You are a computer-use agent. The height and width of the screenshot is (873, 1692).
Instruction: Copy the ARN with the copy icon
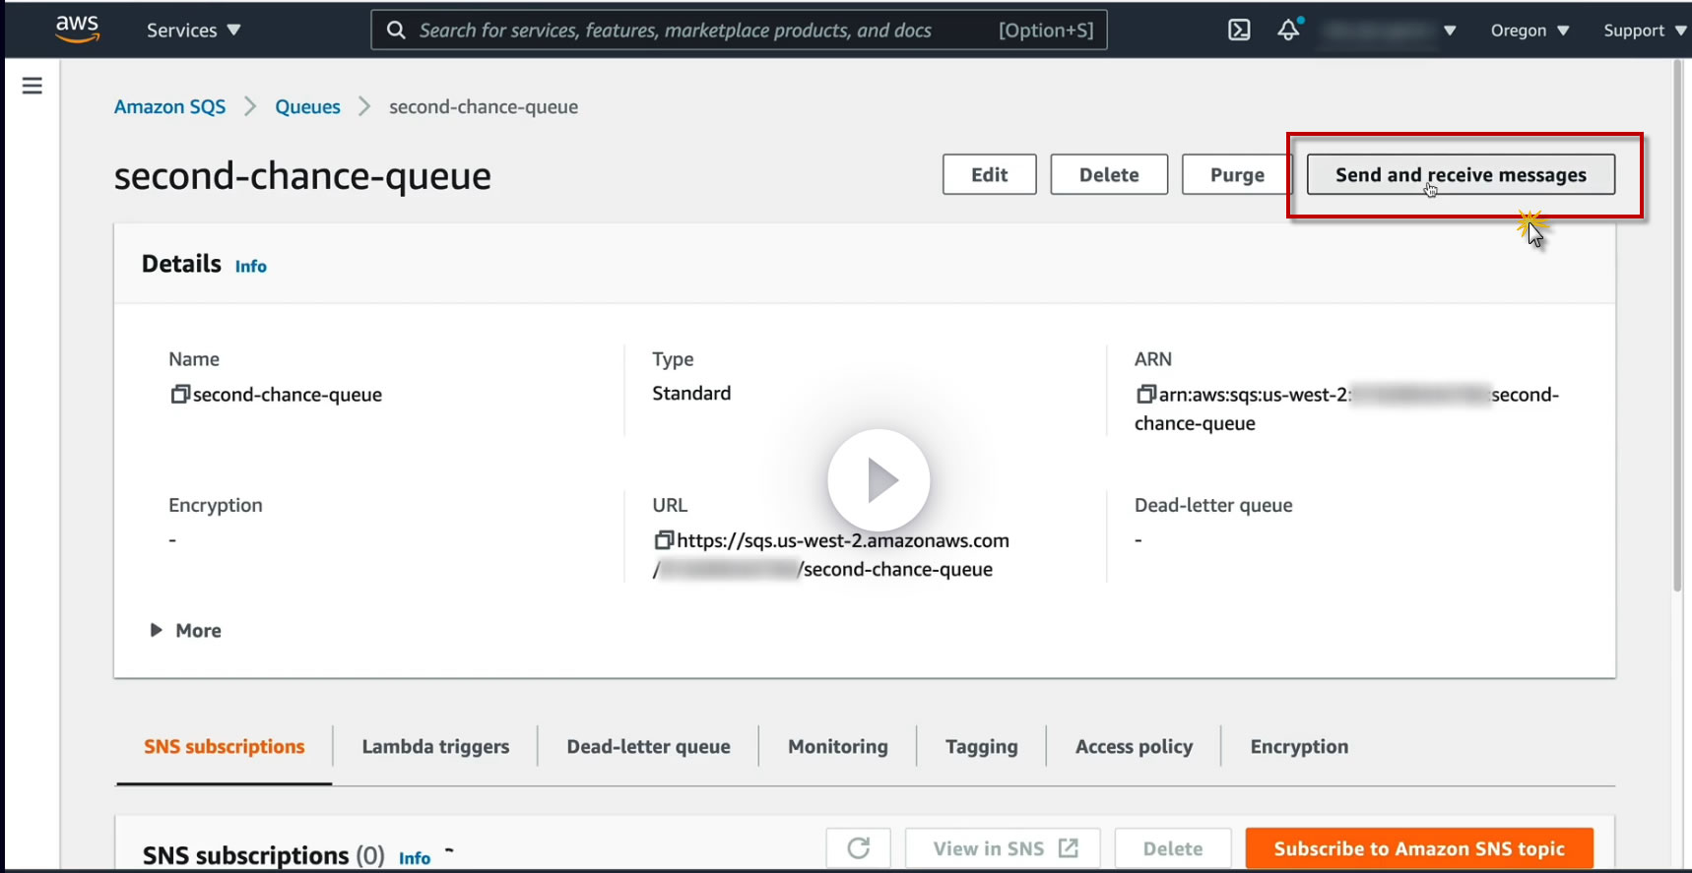click(x=1145, y=394)
